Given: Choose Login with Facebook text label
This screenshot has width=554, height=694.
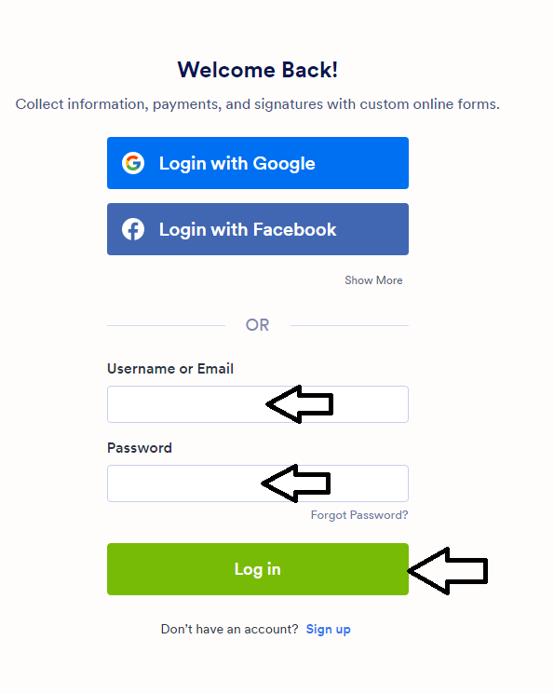Looking at the screenshot, I should 248,230.
